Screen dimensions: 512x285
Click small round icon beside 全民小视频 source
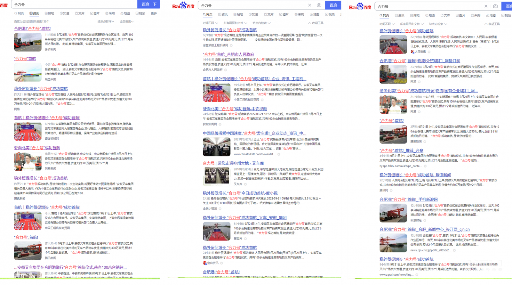[220, 208]
